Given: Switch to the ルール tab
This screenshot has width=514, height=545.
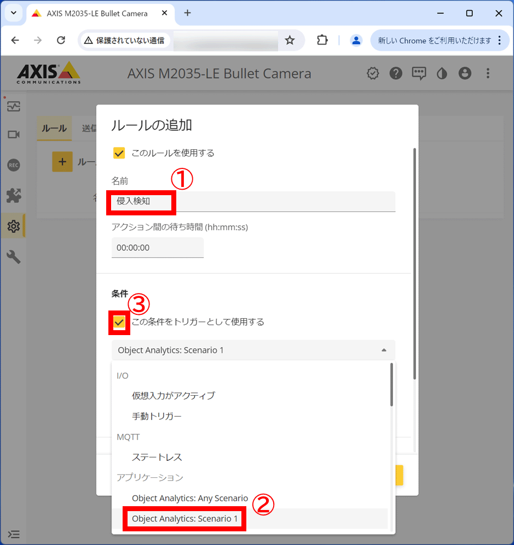Looking at the screenshot, I should coord(54,128).
